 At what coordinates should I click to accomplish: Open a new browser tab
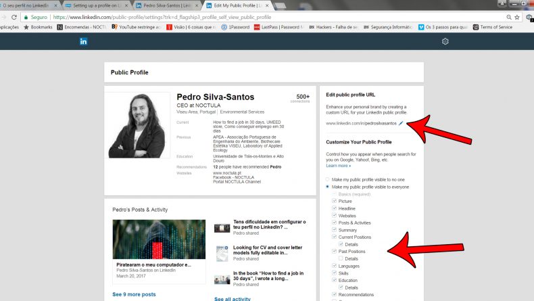(280, 6)
